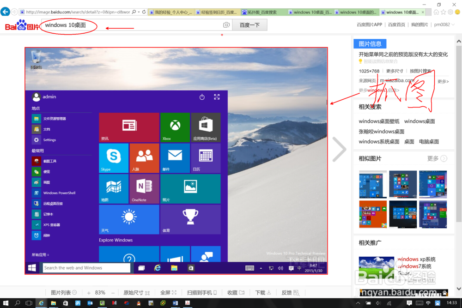Zoom in with the plus icon
The height and width of the screenshot is (308, 462).
click(89, 293)
